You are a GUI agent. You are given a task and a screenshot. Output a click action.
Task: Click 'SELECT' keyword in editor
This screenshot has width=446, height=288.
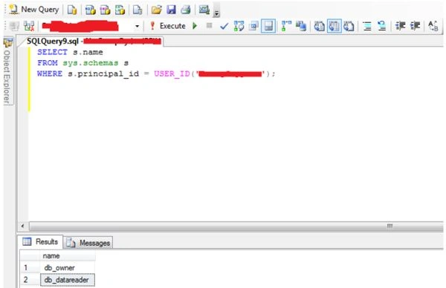tap(52, 52)
